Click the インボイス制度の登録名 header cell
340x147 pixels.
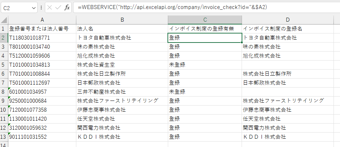272,28
